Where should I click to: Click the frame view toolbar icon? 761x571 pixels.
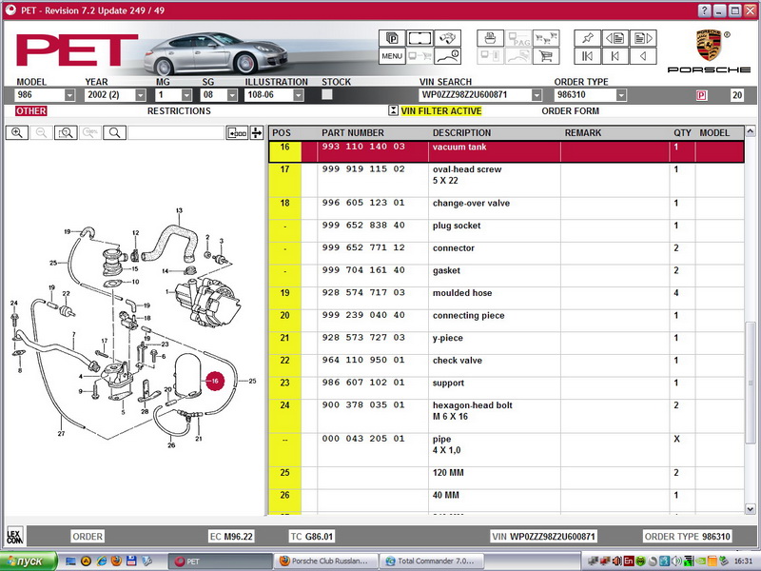[420, 38]
